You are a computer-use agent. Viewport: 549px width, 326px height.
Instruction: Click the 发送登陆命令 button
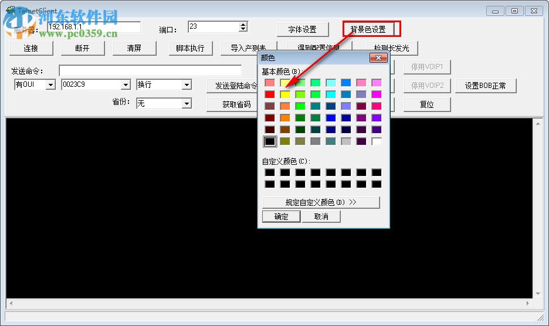point(232,86)
